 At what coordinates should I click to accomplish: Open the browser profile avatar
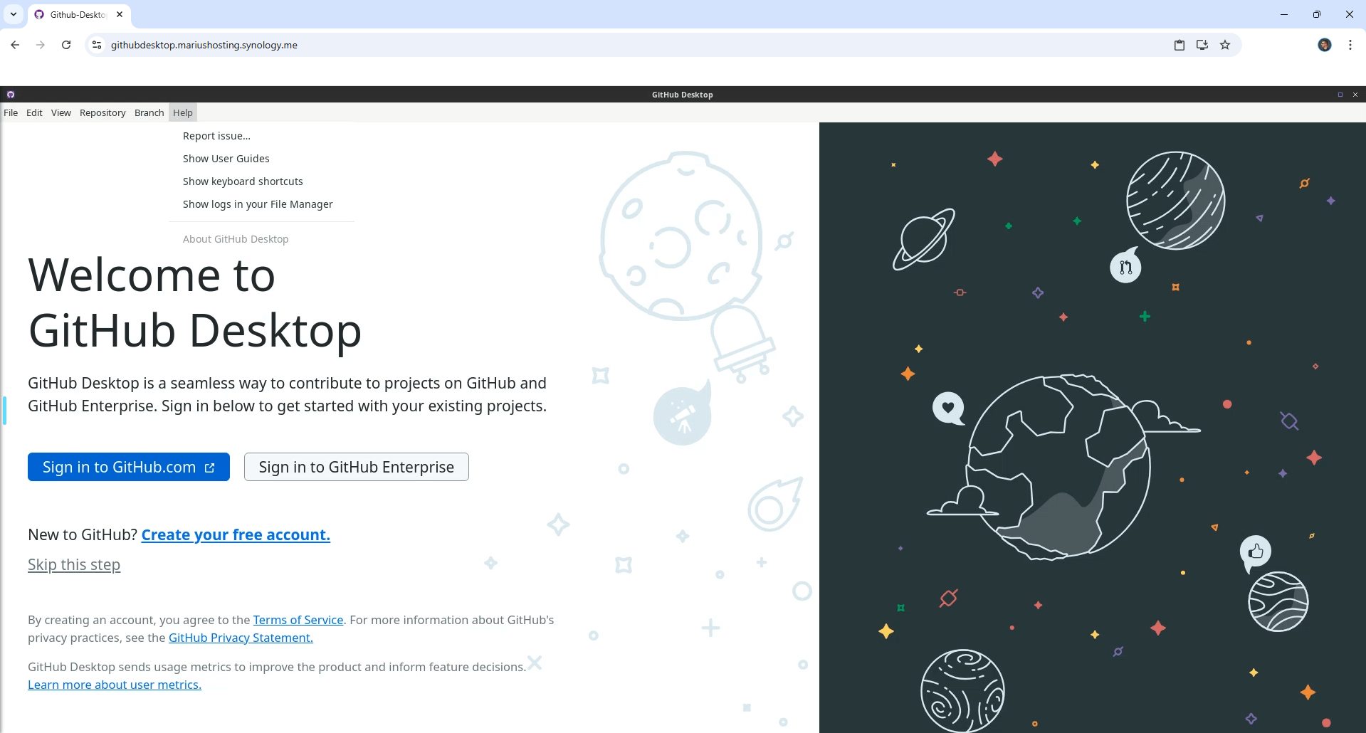pos(1325,45)
